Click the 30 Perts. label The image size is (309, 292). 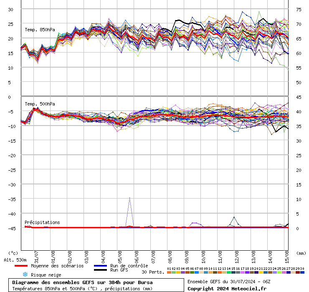(153, 272)
